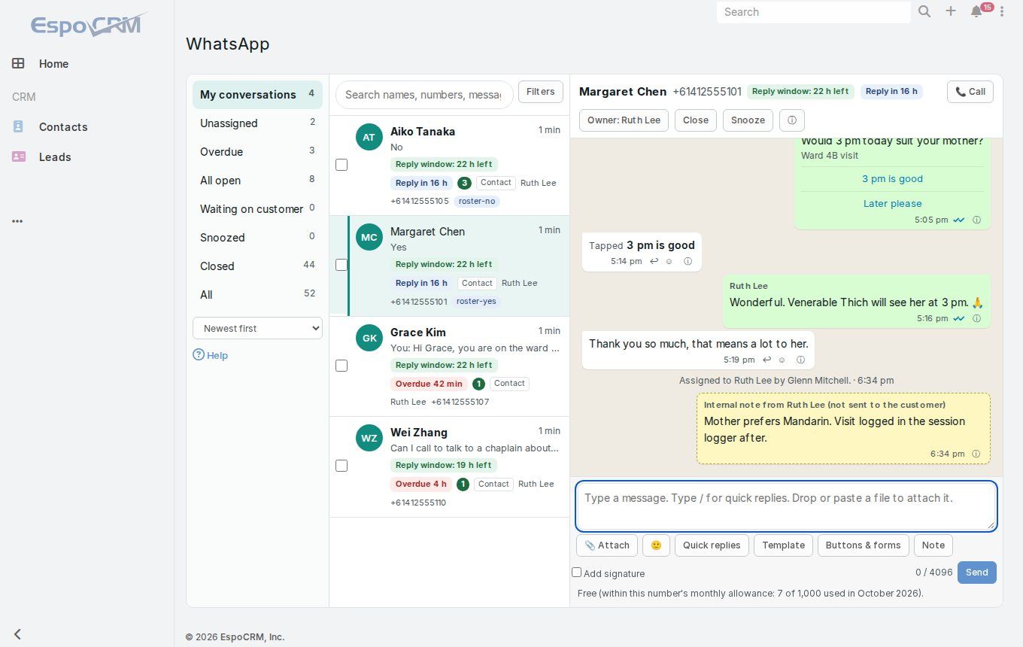This screenshot has width=1023, height=647.
Task: Reply to the "Thank you so much" message
Action: pos(766,360)
